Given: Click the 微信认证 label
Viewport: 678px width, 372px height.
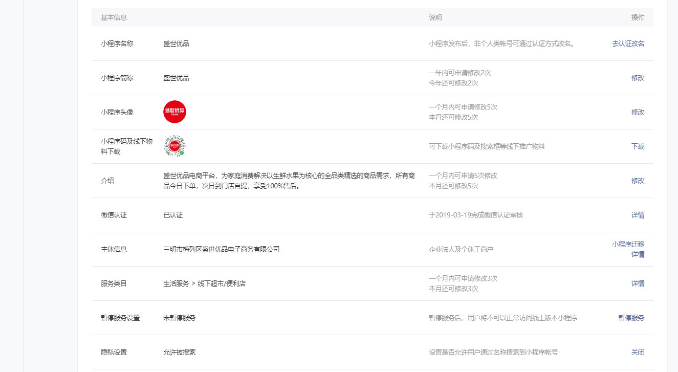Looking at the screenshot, I should click(114, 215).
